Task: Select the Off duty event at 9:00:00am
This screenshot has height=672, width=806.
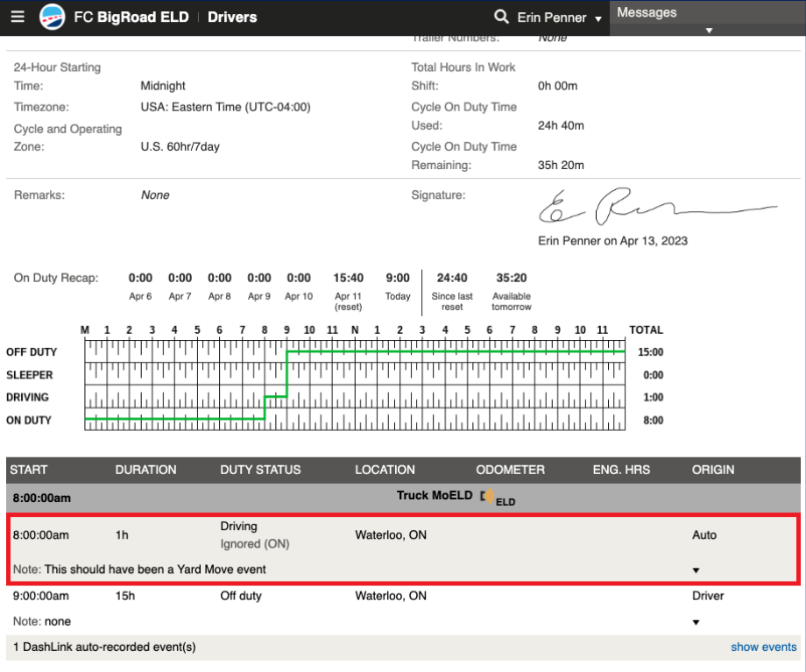Action: click(241, 596)
